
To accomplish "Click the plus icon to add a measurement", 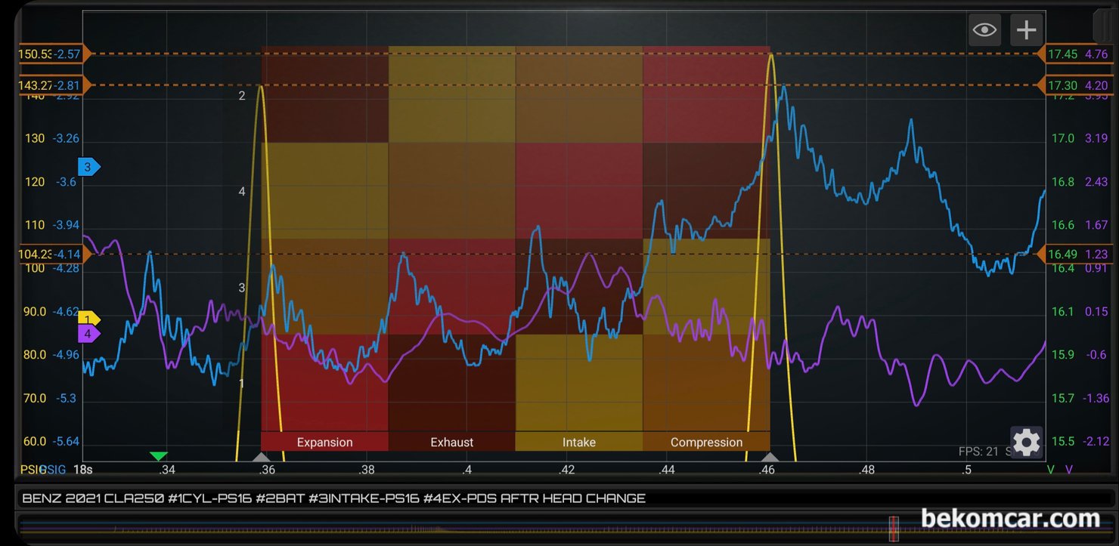I will point(1026,30).
